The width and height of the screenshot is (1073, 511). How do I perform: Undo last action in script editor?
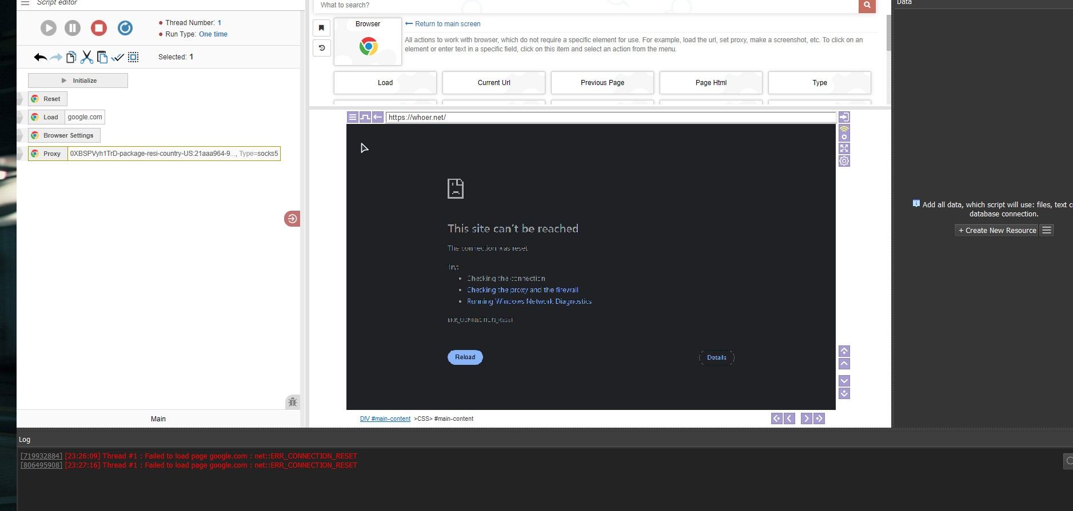40,57
